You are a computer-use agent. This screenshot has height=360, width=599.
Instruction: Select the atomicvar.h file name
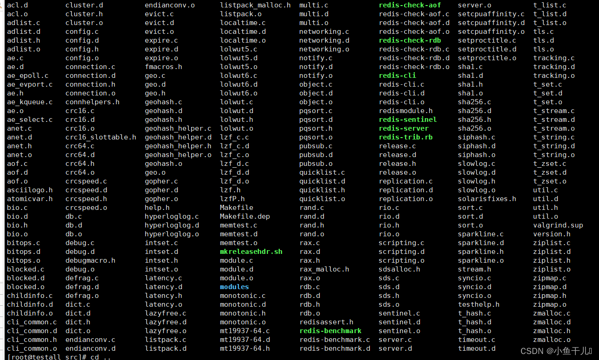pyautogui.click(x=30, y=199)
